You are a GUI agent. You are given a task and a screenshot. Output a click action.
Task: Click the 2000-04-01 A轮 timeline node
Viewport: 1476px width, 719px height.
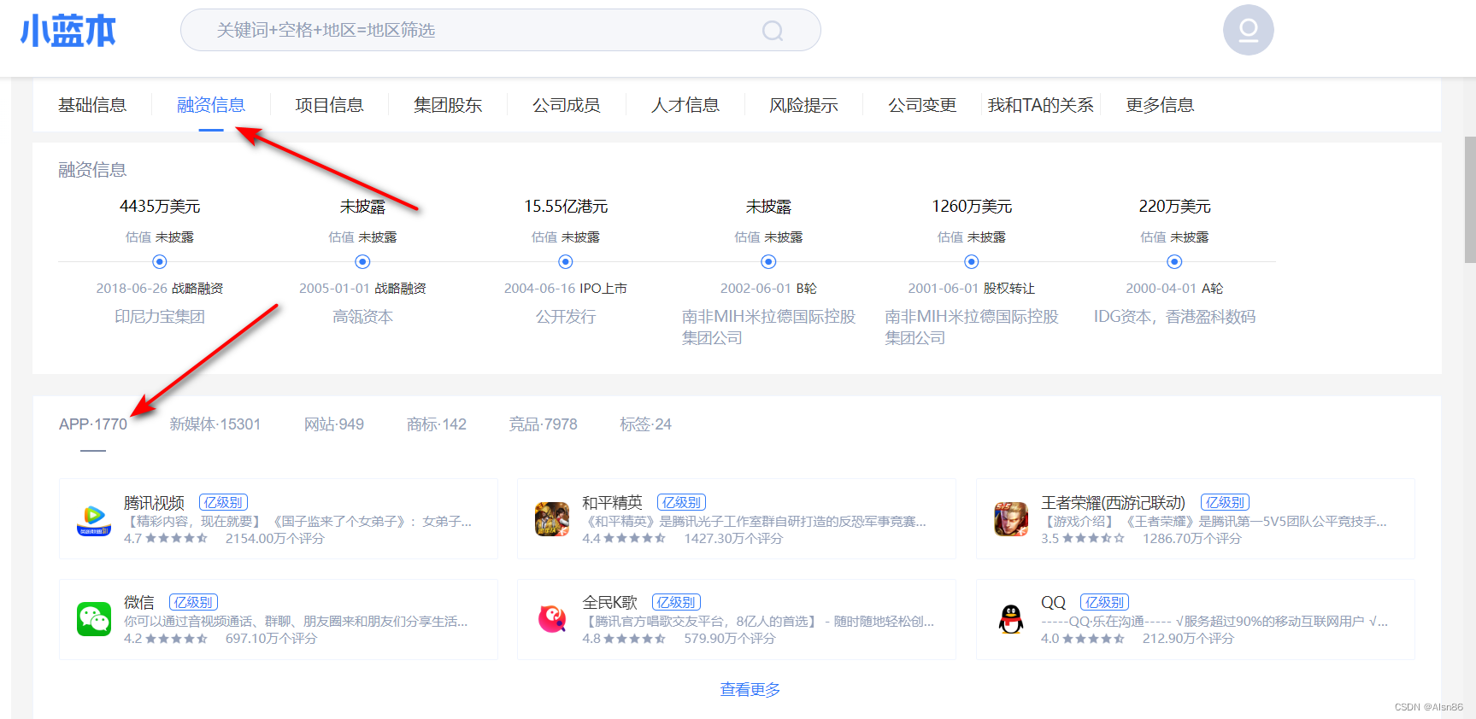1174,261
